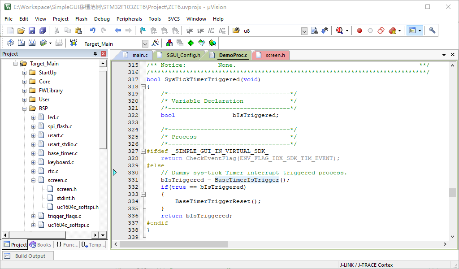The height and width of the screenshot is (269, 459).
Task: Collapse the BSP group
Action: point(25,108)
